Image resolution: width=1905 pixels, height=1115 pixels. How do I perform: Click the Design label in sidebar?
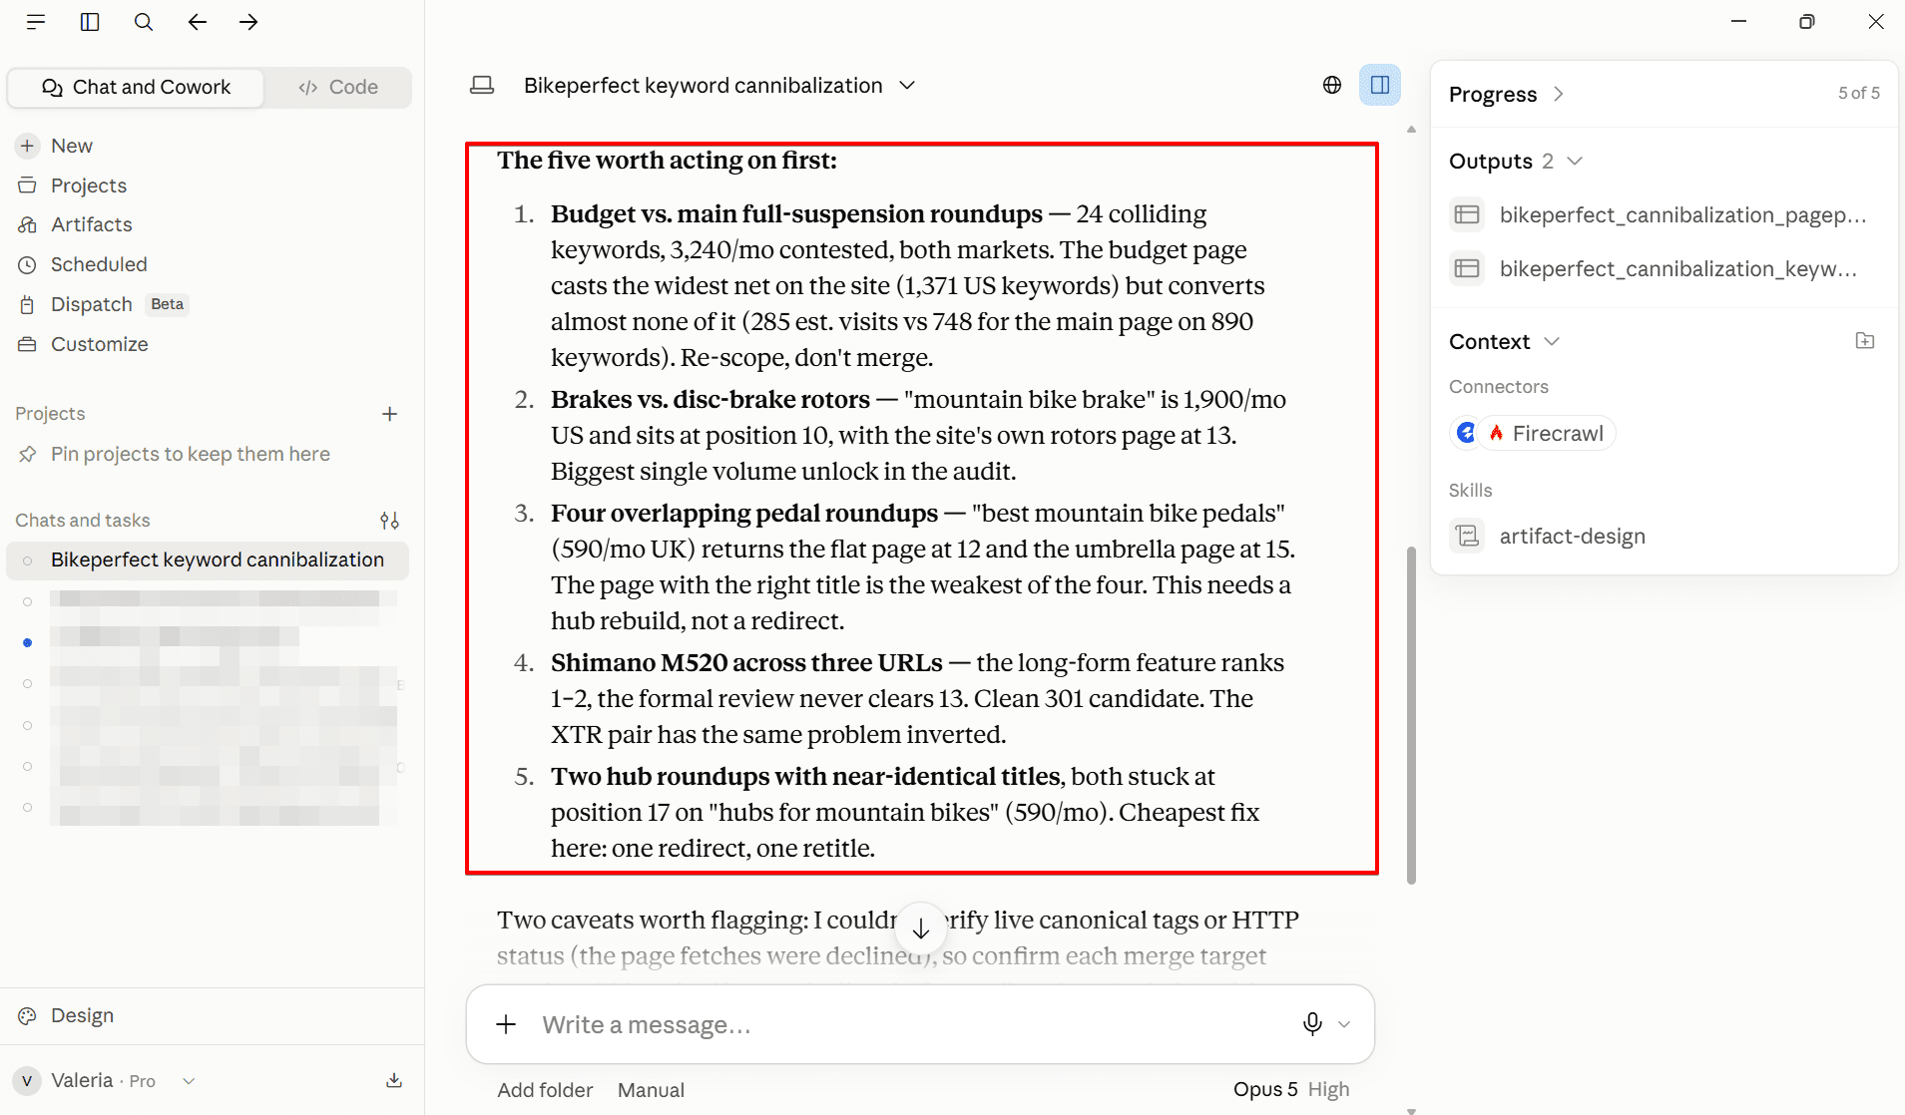[x=82, y=1015]
